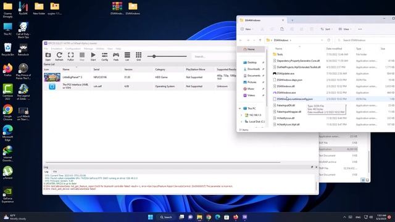Switch RPCS3 game view to Grid
The width and height of the screenshot is (395, 222).
click(138, 56)
